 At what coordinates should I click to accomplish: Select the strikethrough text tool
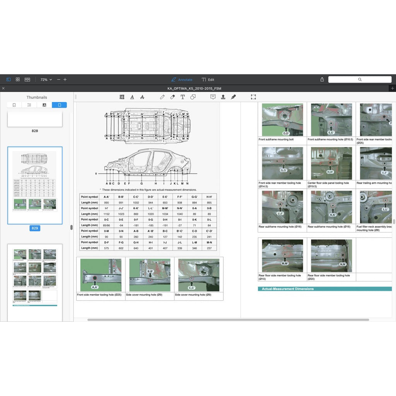[142, 97]
